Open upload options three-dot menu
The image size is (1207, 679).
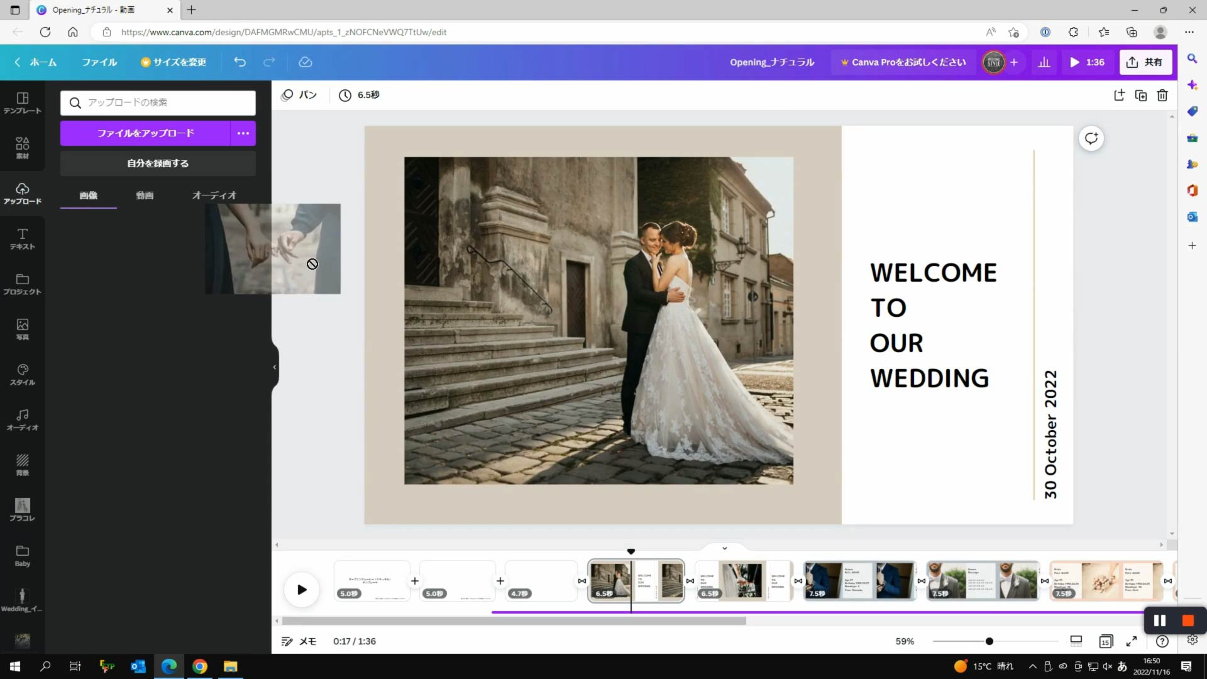pyautogui.click(x=243, y=133)
